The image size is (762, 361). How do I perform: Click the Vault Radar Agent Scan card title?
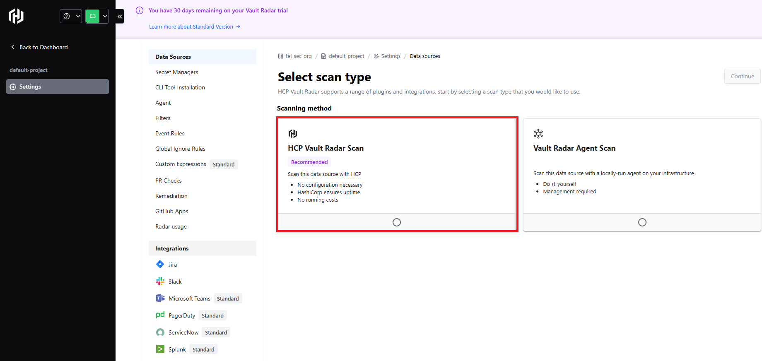point(574,148)
